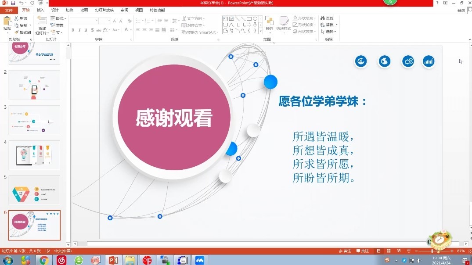Toggle Bold text formatting
The height and width of the screenshot is (265, 472).
tap(73, 30)
